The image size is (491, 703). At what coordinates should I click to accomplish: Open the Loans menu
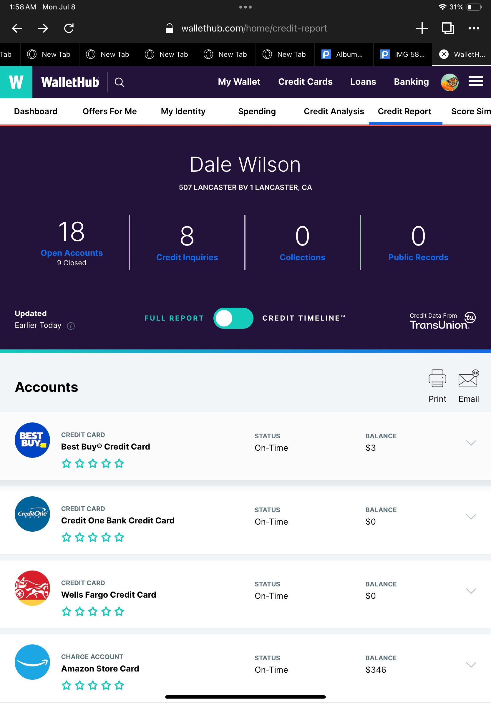363,82
